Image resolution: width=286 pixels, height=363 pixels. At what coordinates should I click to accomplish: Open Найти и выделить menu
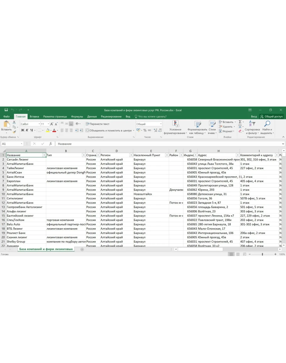[x=267, y=127]
